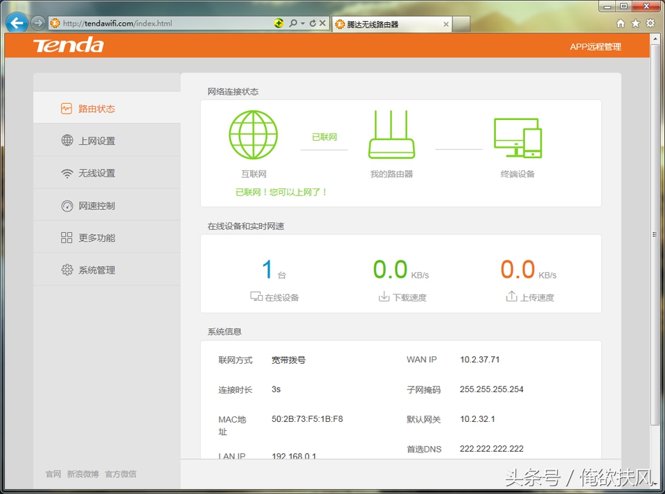The width and height of the screenshot is (665, 494).
Task: Maximize the browser window
Action: coord(623,6)
